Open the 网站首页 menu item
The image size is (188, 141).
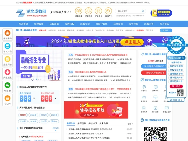tap(23, 24)
